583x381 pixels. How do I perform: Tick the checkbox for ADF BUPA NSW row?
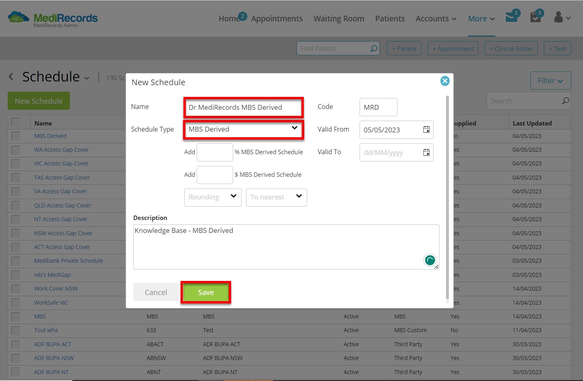coord(16,358)
